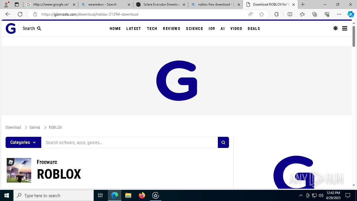This screenshot has width=357, height=201.
Task: Add page to favorites star icon
Action: click(262, 14)
